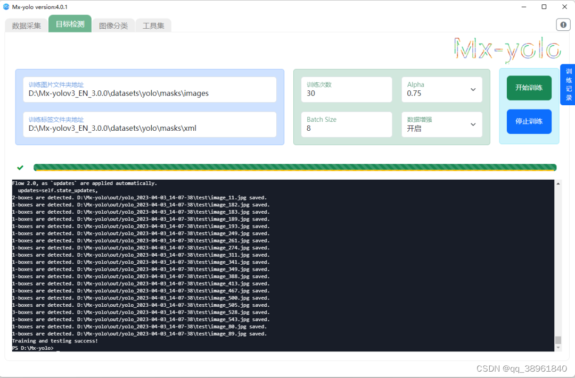This screenshot has height=378, width=575.
Task: Click the 训练次数 field showing 30
Action: (x=346, y=89)
